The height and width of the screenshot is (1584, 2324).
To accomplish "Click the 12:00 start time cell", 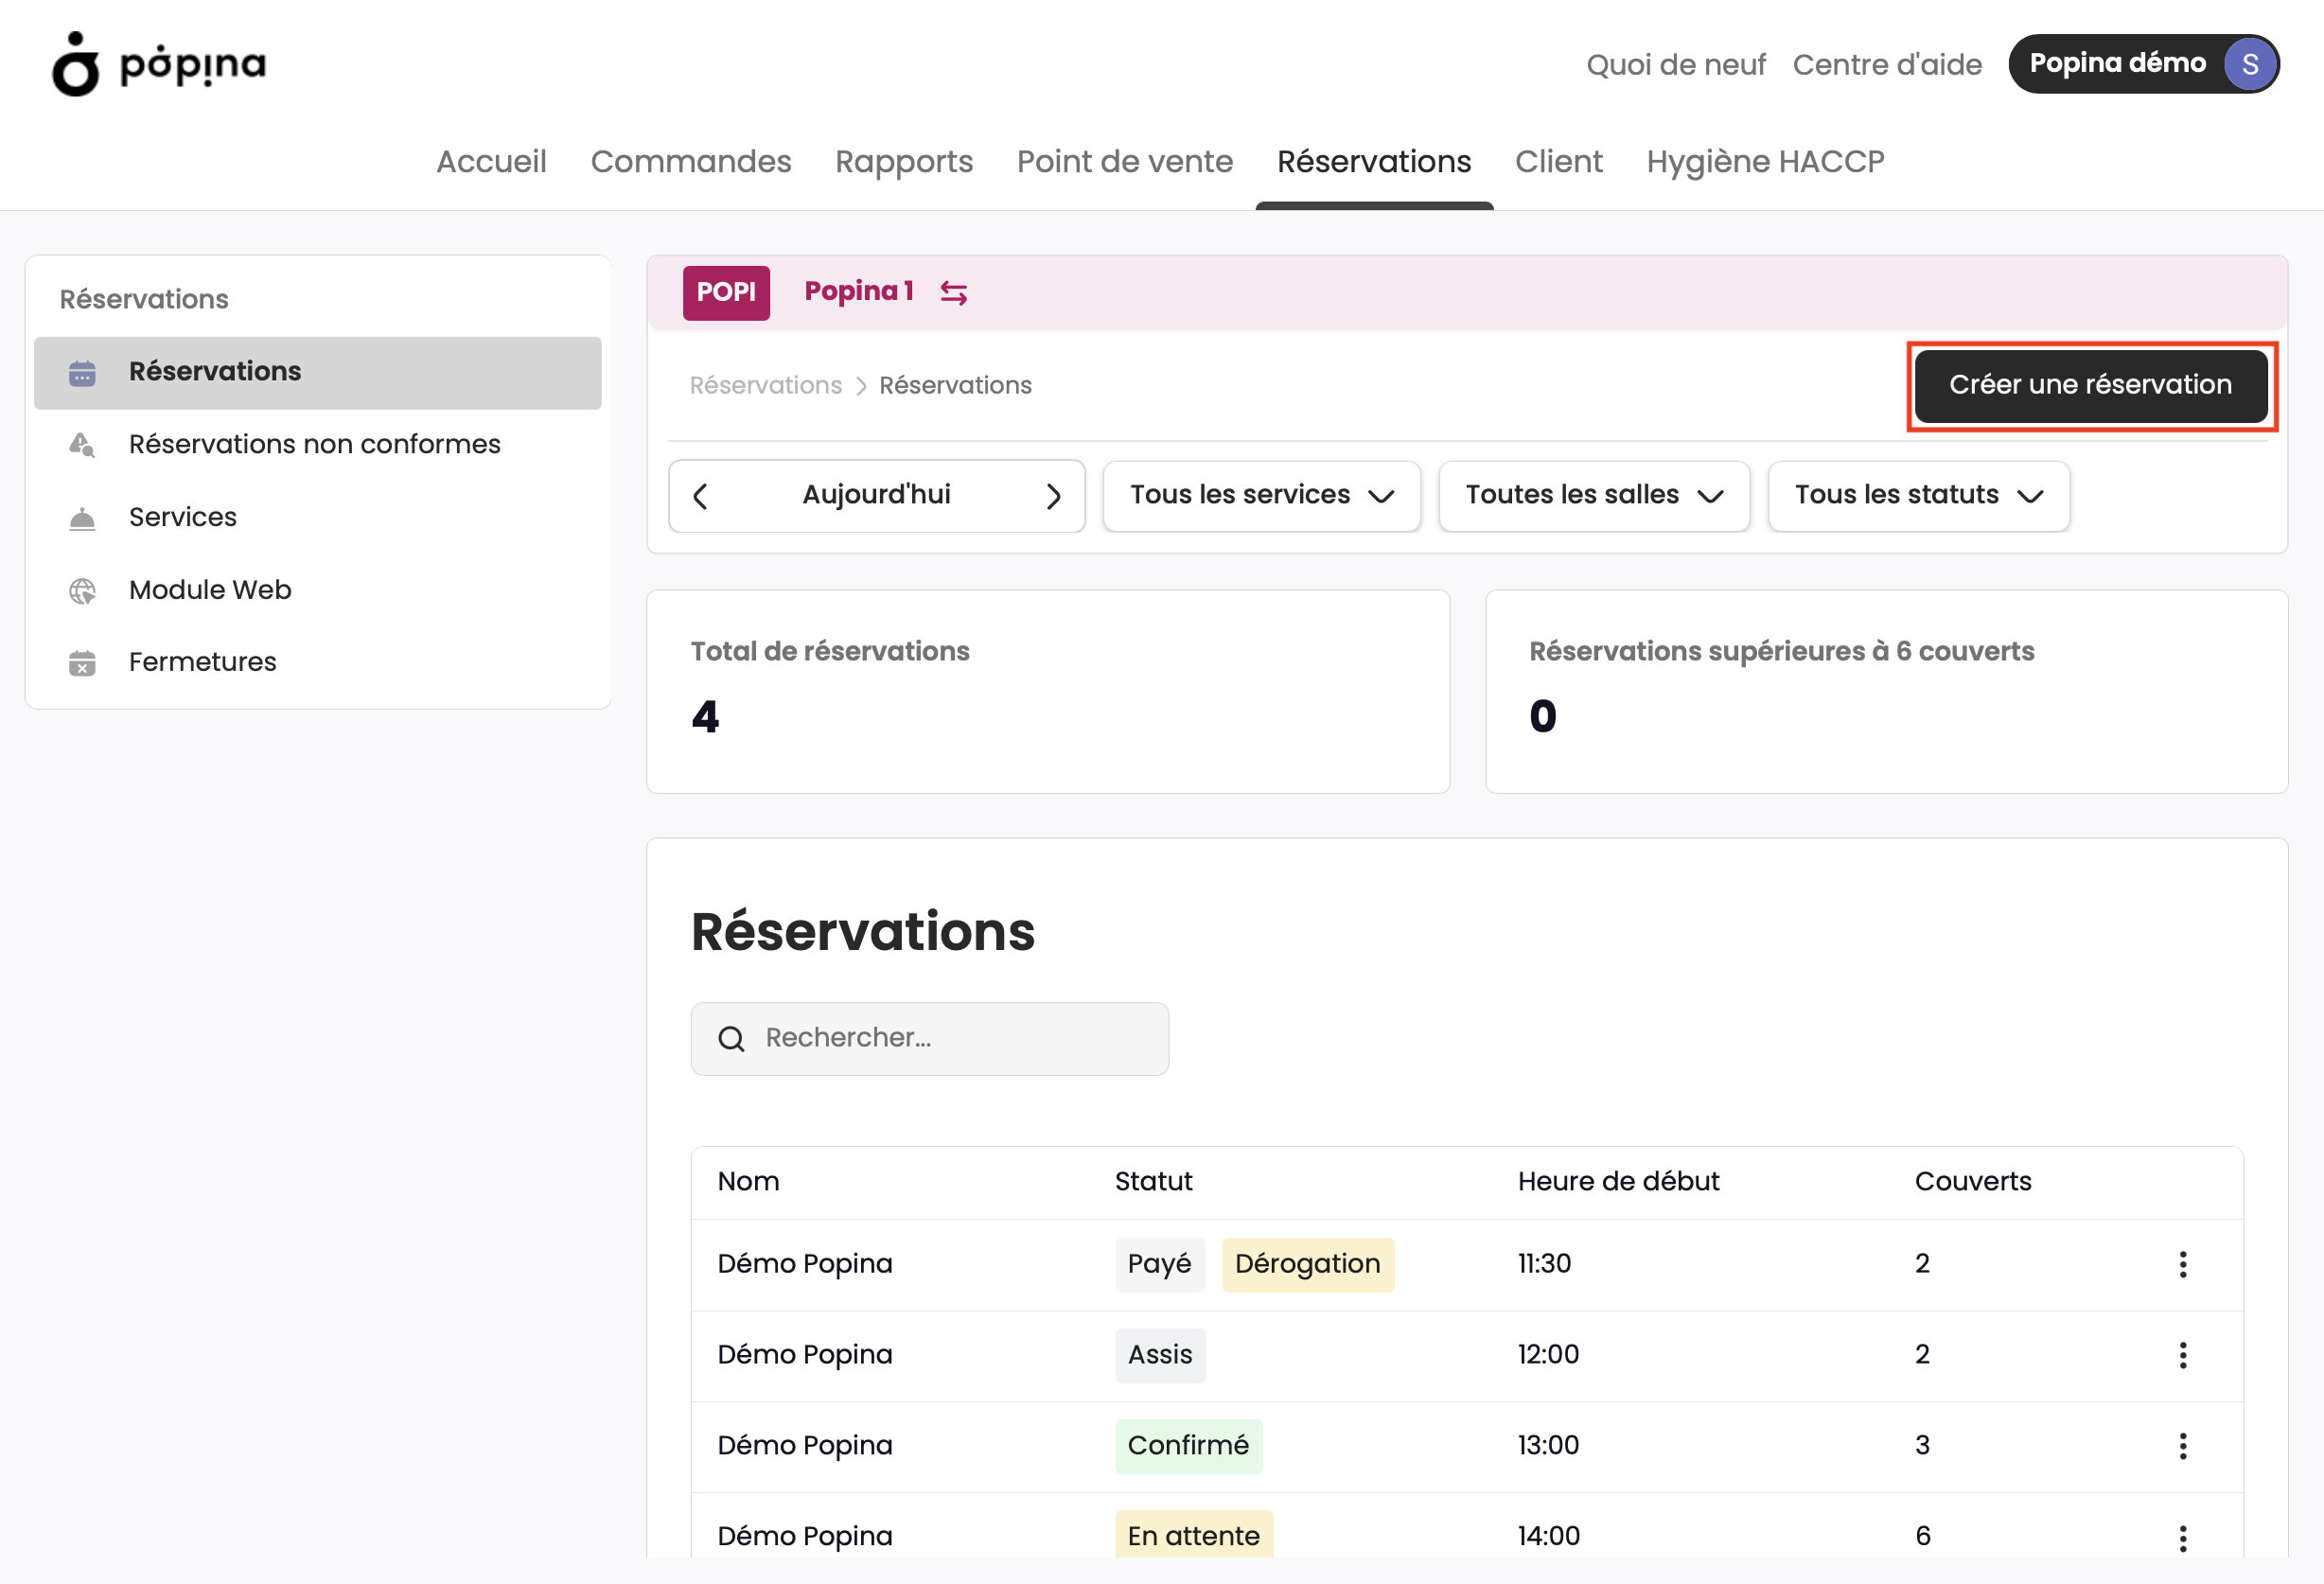I will pyautogui.click(x=1549, y=1356).
